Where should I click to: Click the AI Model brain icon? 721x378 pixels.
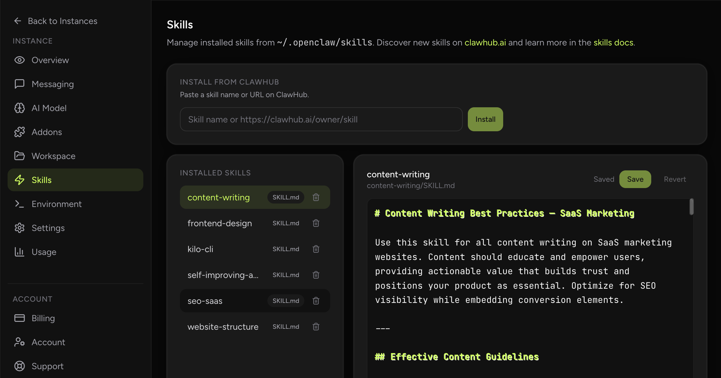pyautogui.click(x=20, y=108)
